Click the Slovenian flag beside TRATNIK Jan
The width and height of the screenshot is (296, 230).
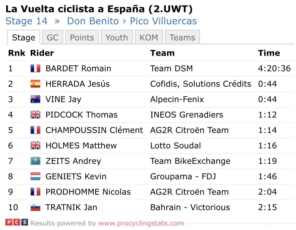(x=35, y=207)
